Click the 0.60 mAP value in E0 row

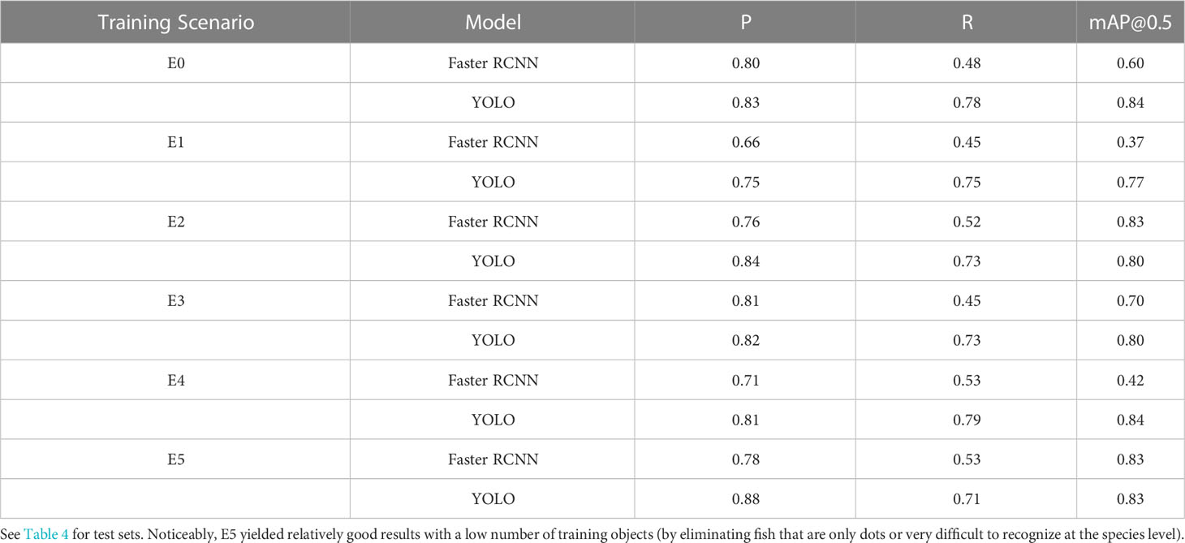click(1131, 62)
